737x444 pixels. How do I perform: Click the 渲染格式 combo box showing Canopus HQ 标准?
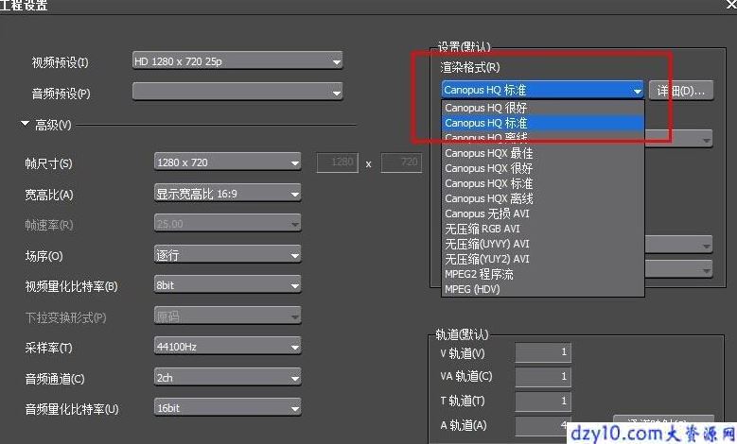pos(542,90)
